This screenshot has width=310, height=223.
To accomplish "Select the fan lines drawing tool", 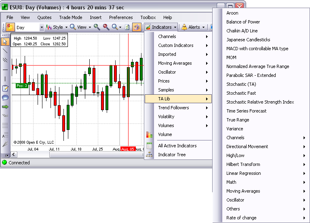I will click(5, 144).
